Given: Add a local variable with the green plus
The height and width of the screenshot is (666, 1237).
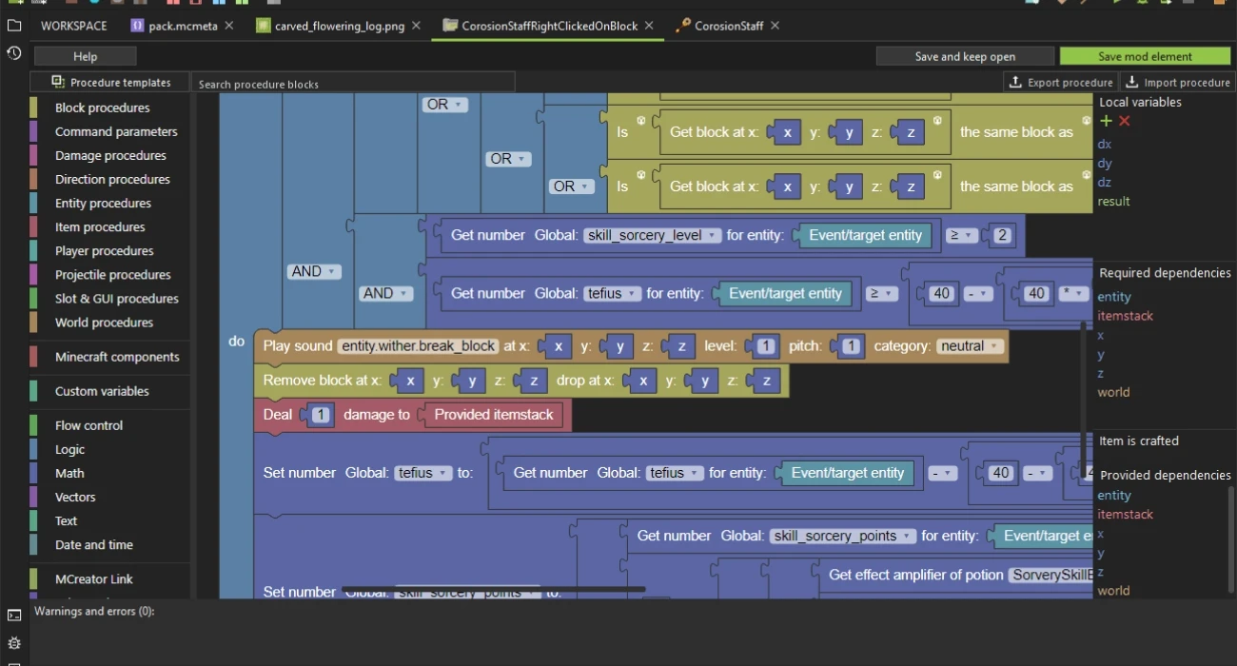Looking at the screenshot, I should 1106,121.
